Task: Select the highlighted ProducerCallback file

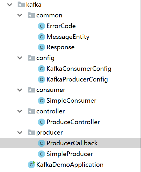Action: point(70,143)
